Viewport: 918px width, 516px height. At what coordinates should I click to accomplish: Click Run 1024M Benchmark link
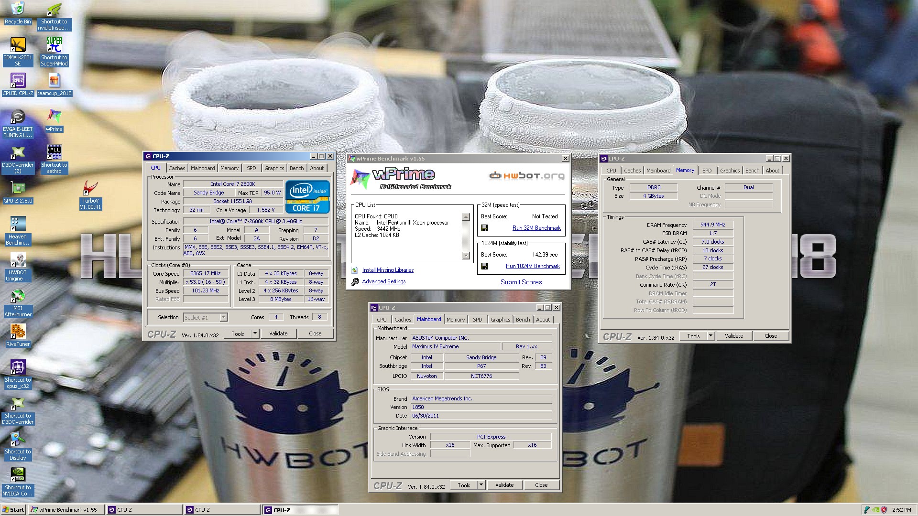click(x=533, y=266)
